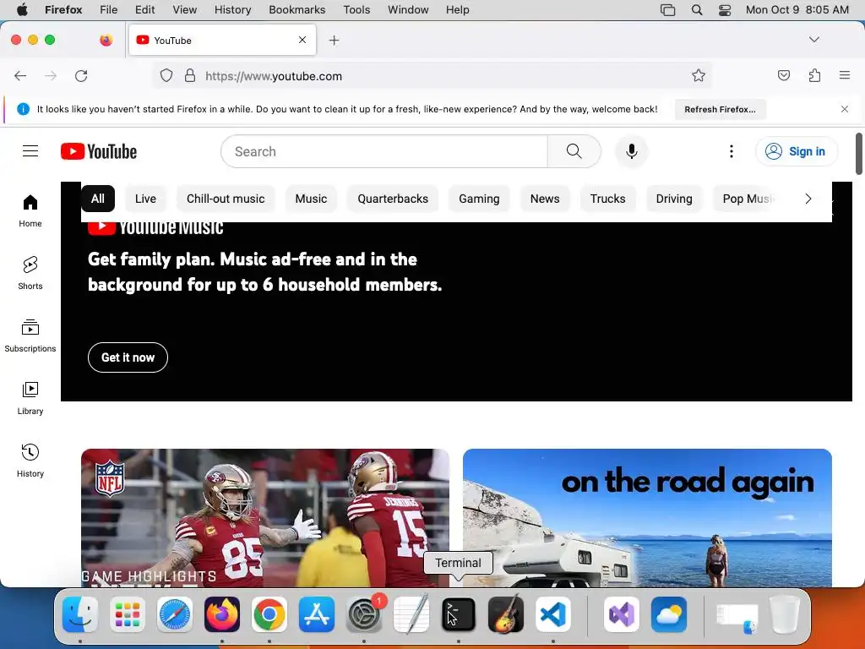Go back with Firefox back arrow
This screenshot has height=649, width=865.
(20, 75)
